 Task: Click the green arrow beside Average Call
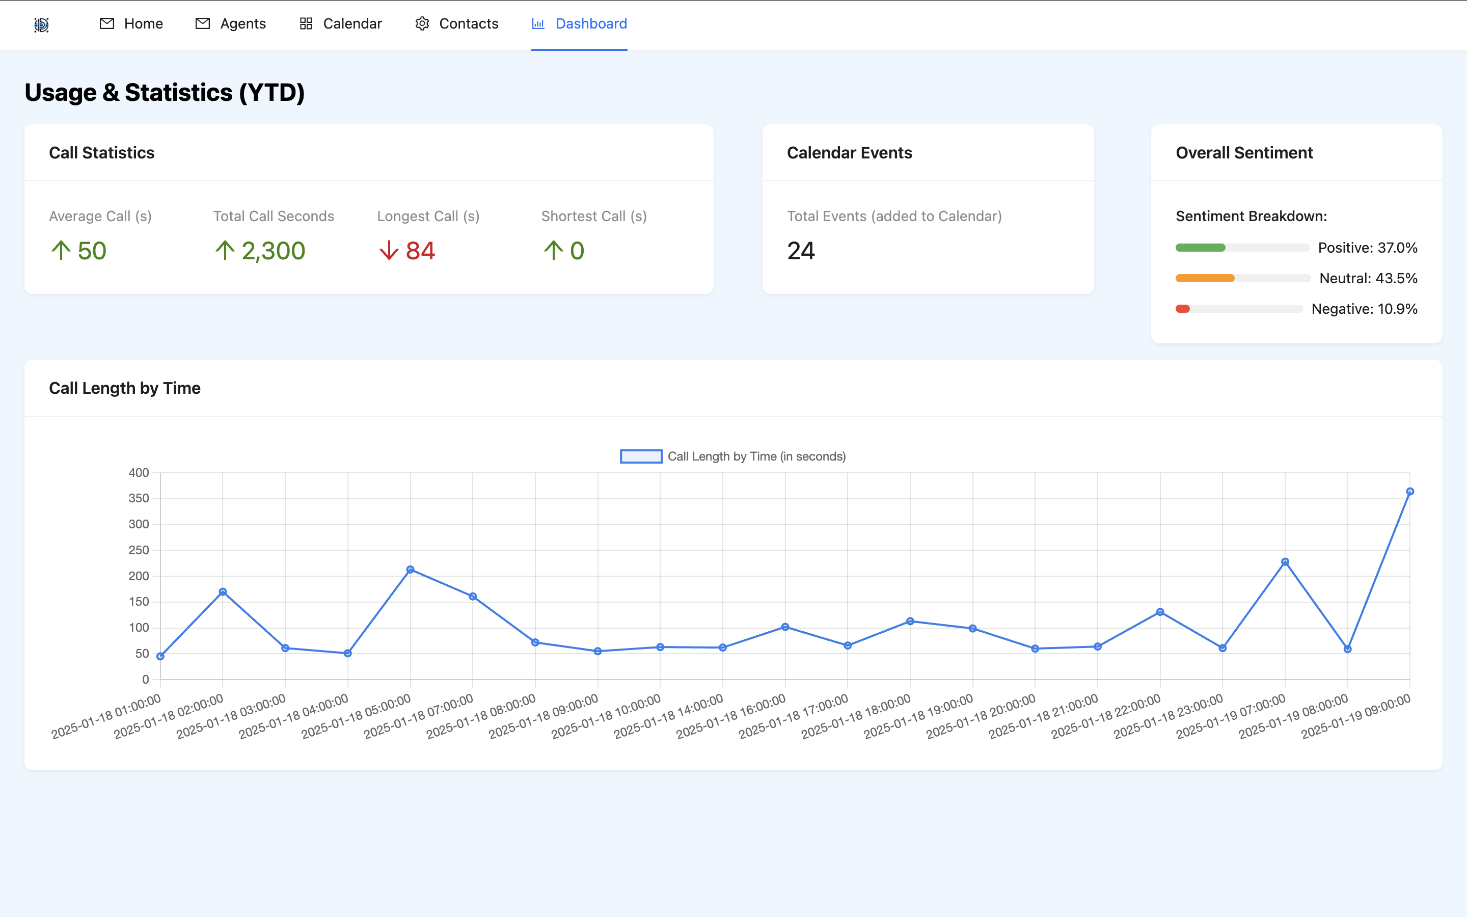coord(61,250)
